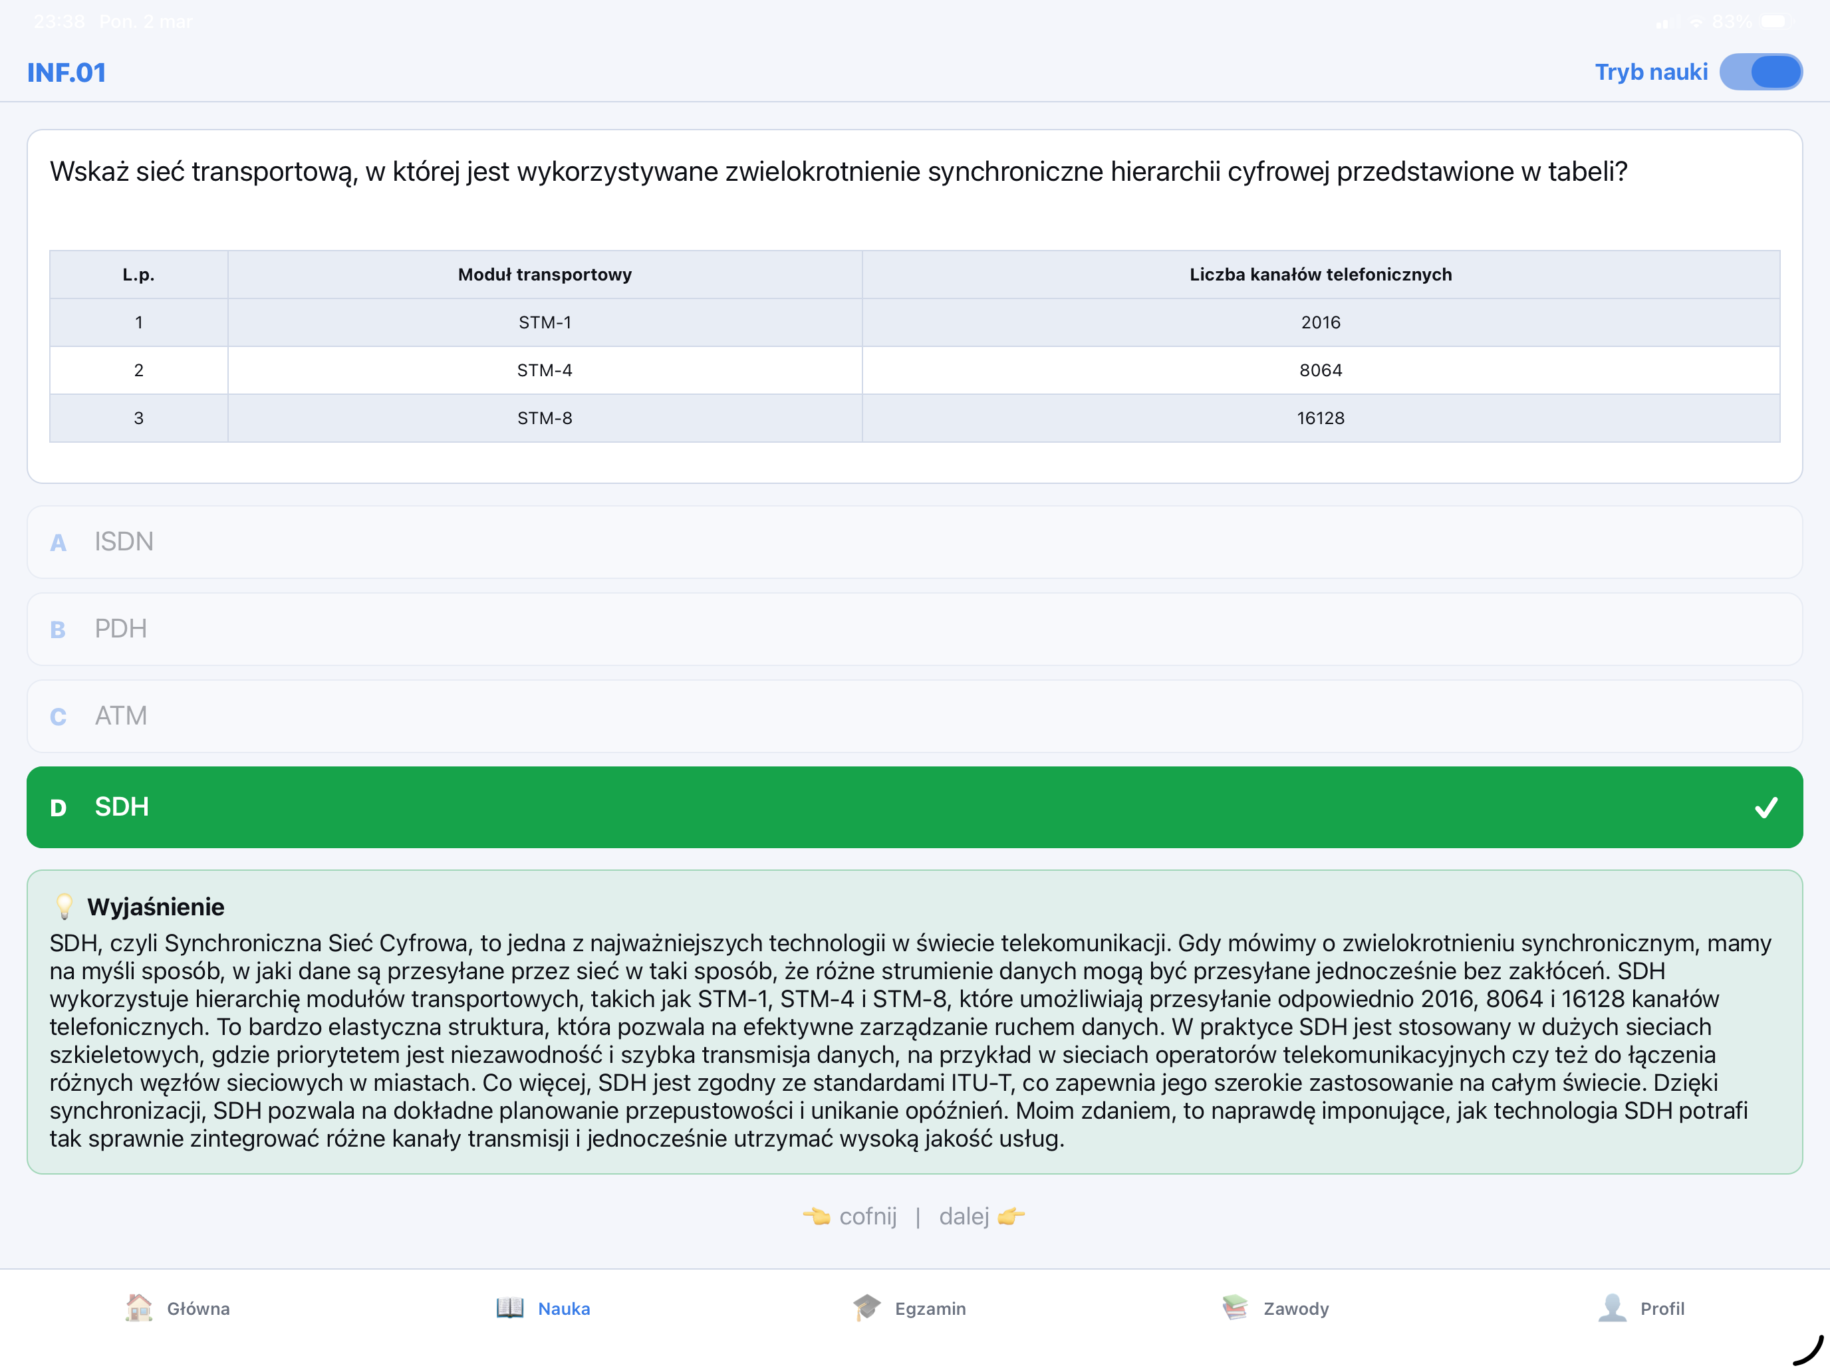
Task: Click the graduation cap Egzamin icon
Action: (x=867, y=1308)
